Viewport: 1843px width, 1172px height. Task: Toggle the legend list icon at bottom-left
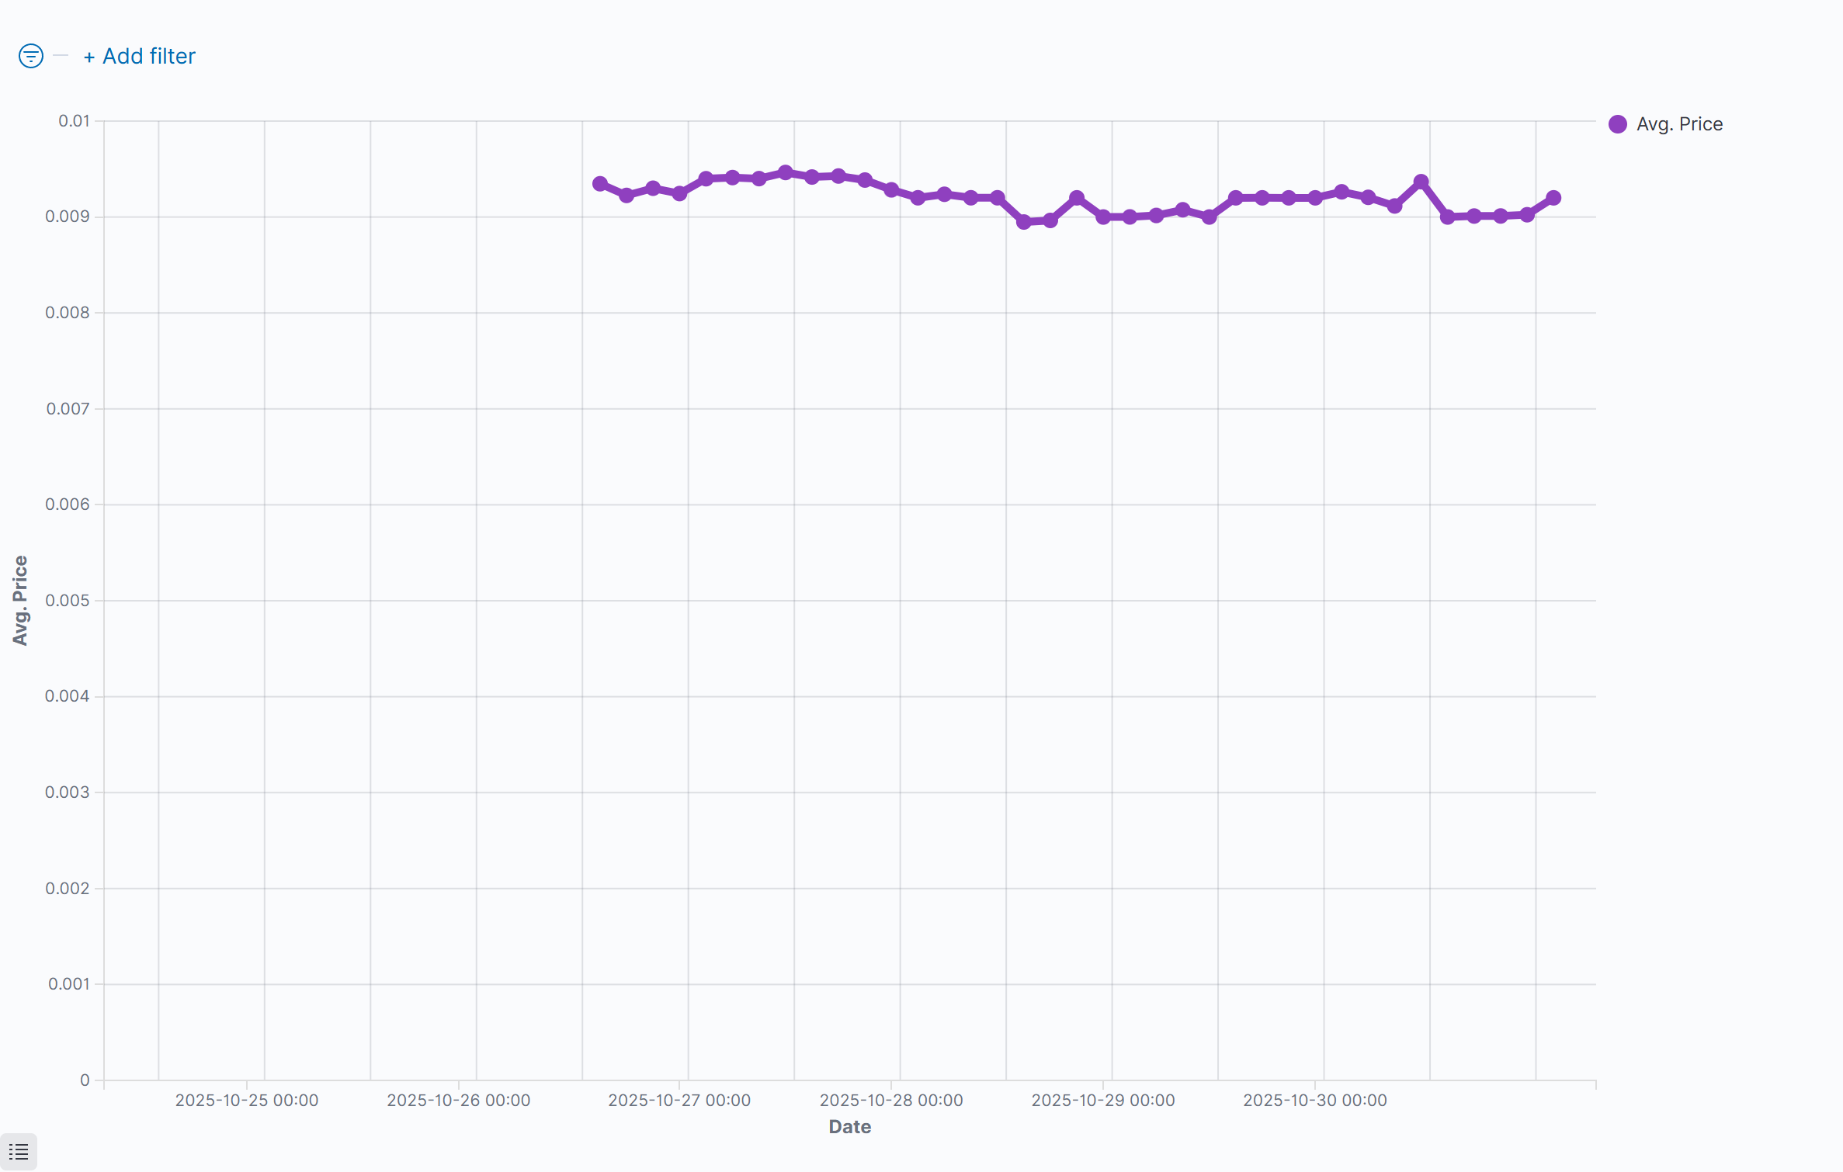click(19, 1152)
